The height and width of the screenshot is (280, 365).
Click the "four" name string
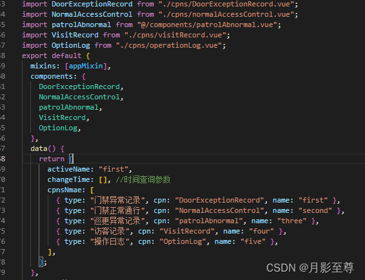[261, 231]
